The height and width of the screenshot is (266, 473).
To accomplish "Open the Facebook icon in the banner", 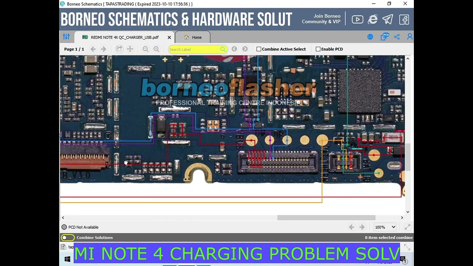I will pos(404,20).
